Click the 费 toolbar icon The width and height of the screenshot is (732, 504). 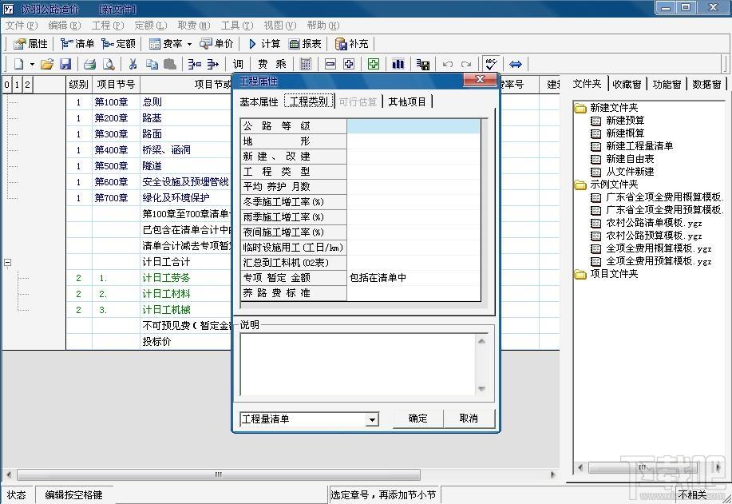tap(263, 64)
